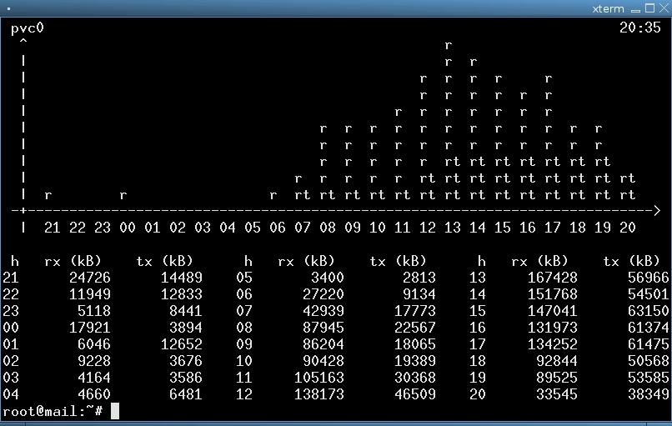Click hour 13 on the graph axis
The height and width of the screenshot is (426, 672).
(x=453, y=228)
